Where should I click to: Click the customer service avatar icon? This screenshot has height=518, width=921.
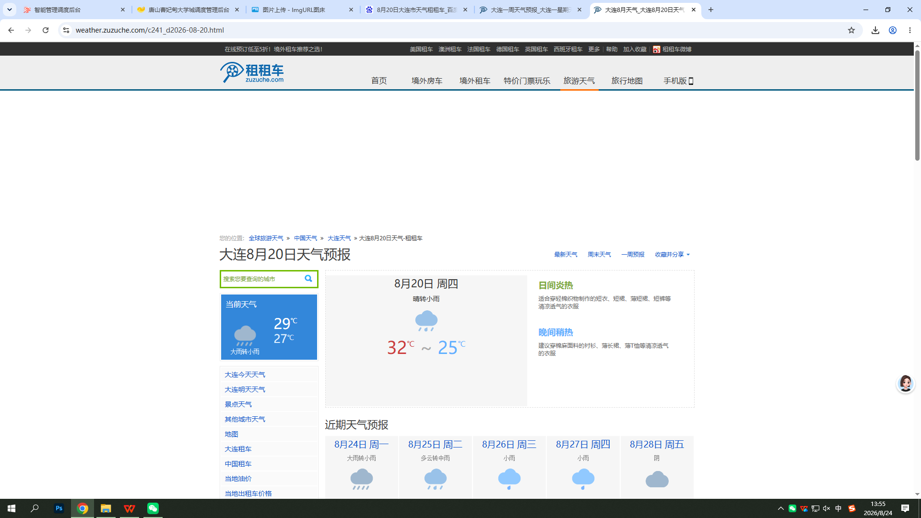click(x=906, y=384)
